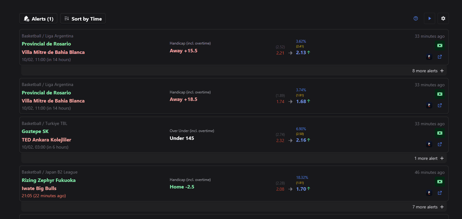Click the cash/money icon on Provincial de Rosario alert

point(440,45)
